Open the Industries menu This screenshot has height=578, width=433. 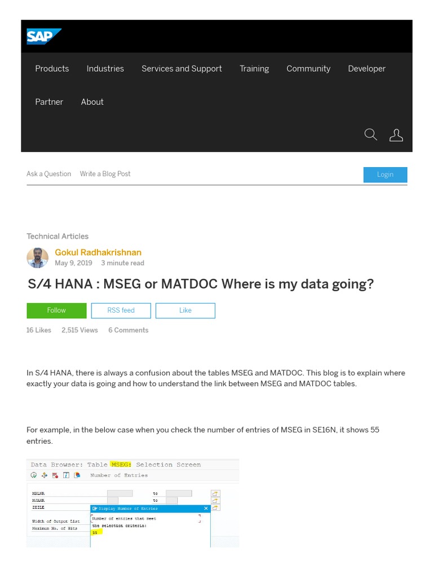coord(105,69)
